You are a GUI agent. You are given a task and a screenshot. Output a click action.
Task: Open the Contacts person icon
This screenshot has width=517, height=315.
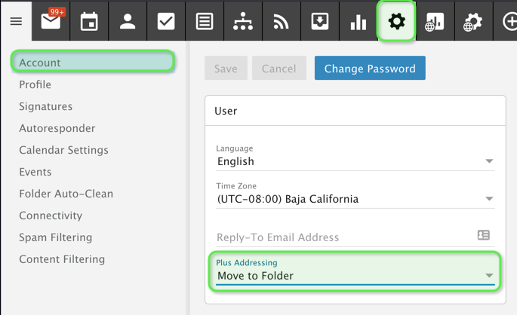coord(128,21)
